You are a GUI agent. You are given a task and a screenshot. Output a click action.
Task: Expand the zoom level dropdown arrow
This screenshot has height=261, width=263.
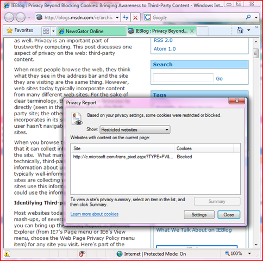249,253
